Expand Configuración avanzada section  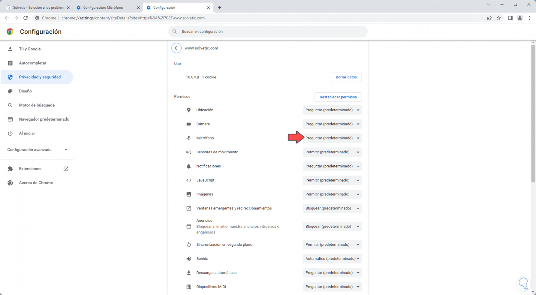(37, 150)
